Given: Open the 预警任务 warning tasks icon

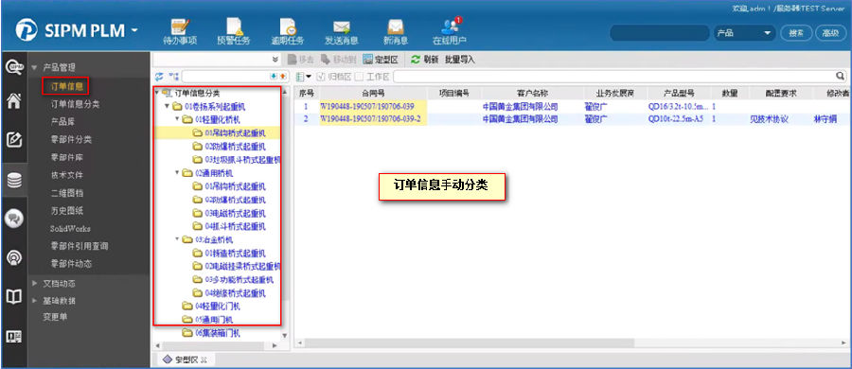Looking at the screenshot, I should click(233, 31).
